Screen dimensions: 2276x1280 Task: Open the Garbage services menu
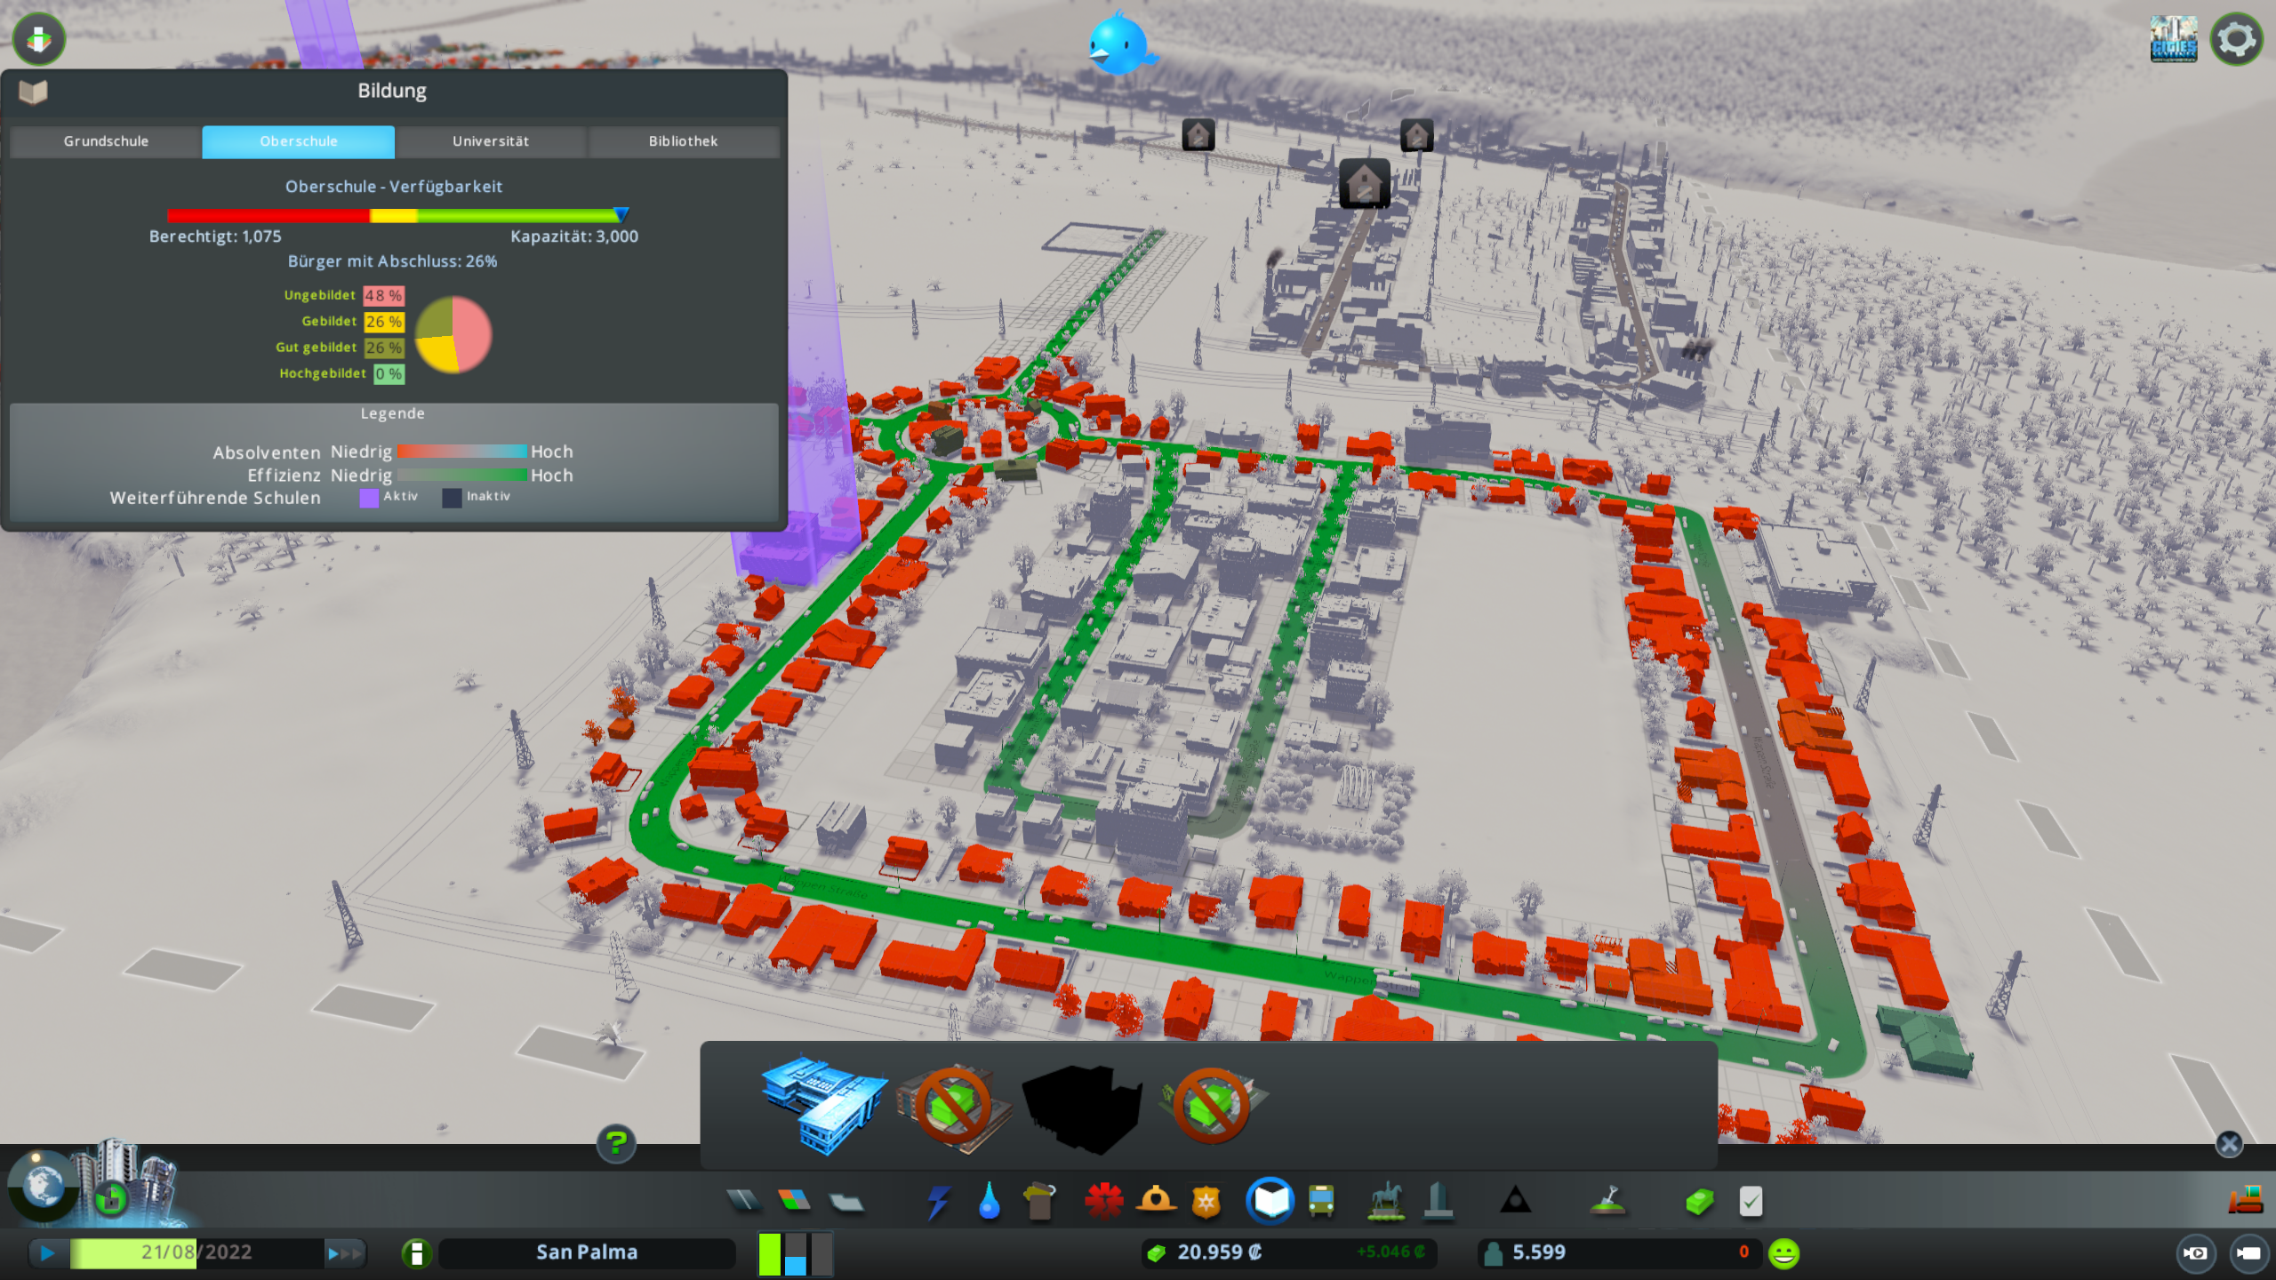click(1039, 1201)
